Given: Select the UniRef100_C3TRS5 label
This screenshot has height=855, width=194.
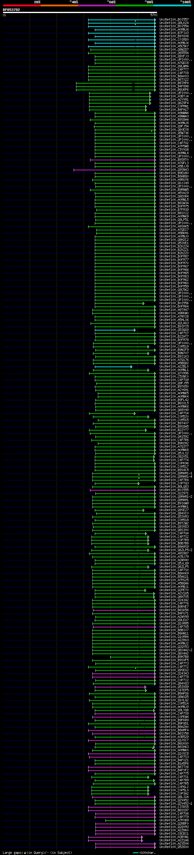Looking at the screenshot, I should click(174, 806).
